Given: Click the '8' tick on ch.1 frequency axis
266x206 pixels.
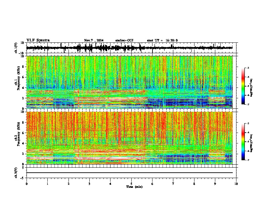Looking at the screenshot, I should tap(24, 67).
